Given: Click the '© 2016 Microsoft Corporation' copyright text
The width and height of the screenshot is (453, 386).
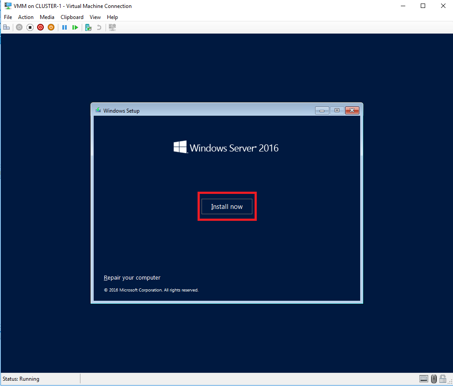Looking at the screenshot, I should coord(151,290).
